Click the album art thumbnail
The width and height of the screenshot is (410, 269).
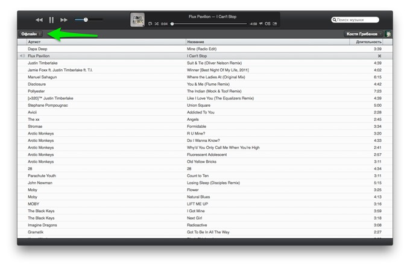(x=137, y=20)
